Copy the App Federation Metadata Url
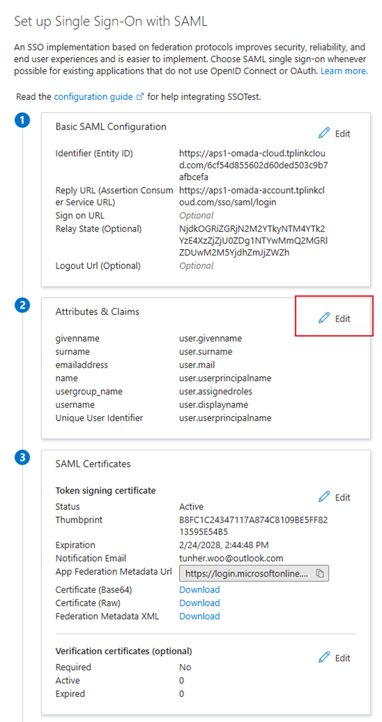 pyautogui.click(x=320, y=573)
